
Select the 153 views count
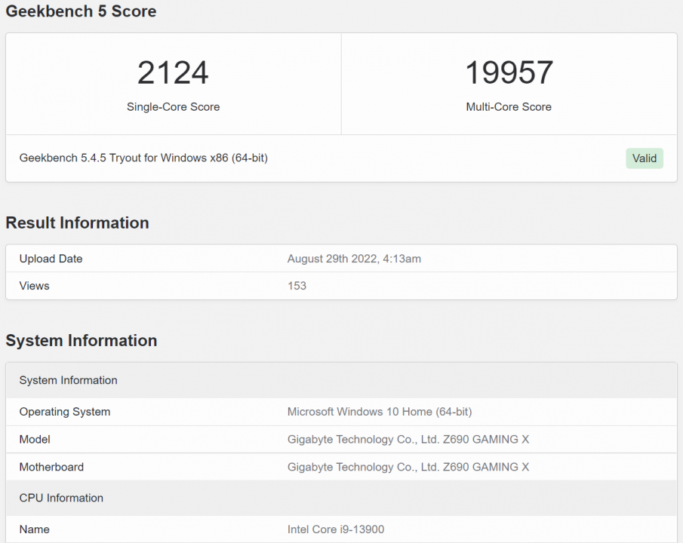click(x=297, y=286)
